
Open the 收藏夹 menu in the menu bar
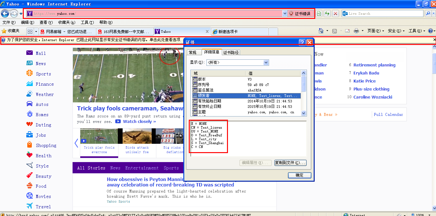point(67,22)
